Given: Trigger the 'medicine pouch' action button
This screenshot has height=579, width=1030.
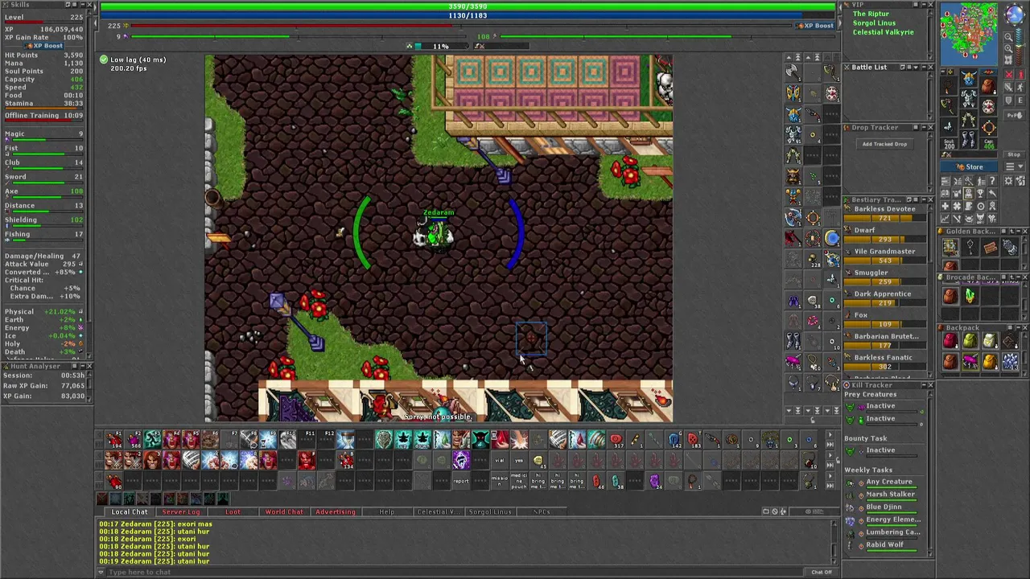Looking at the screenshot, I should pyautogui.click(x=519, y=481).
